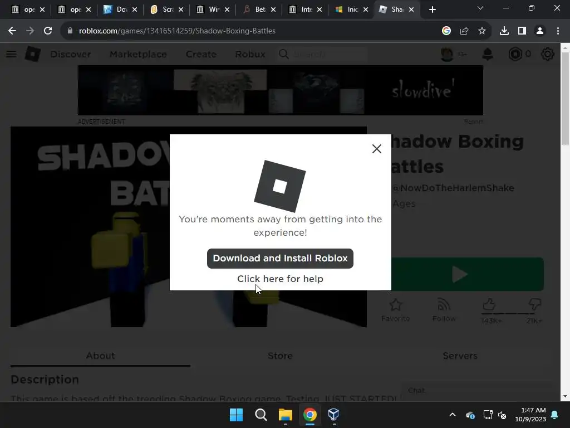The width and height of the screenshot is (570, 428).
Task: Select the Store tab
Action: pyautogui.click(x=280, y=356)
